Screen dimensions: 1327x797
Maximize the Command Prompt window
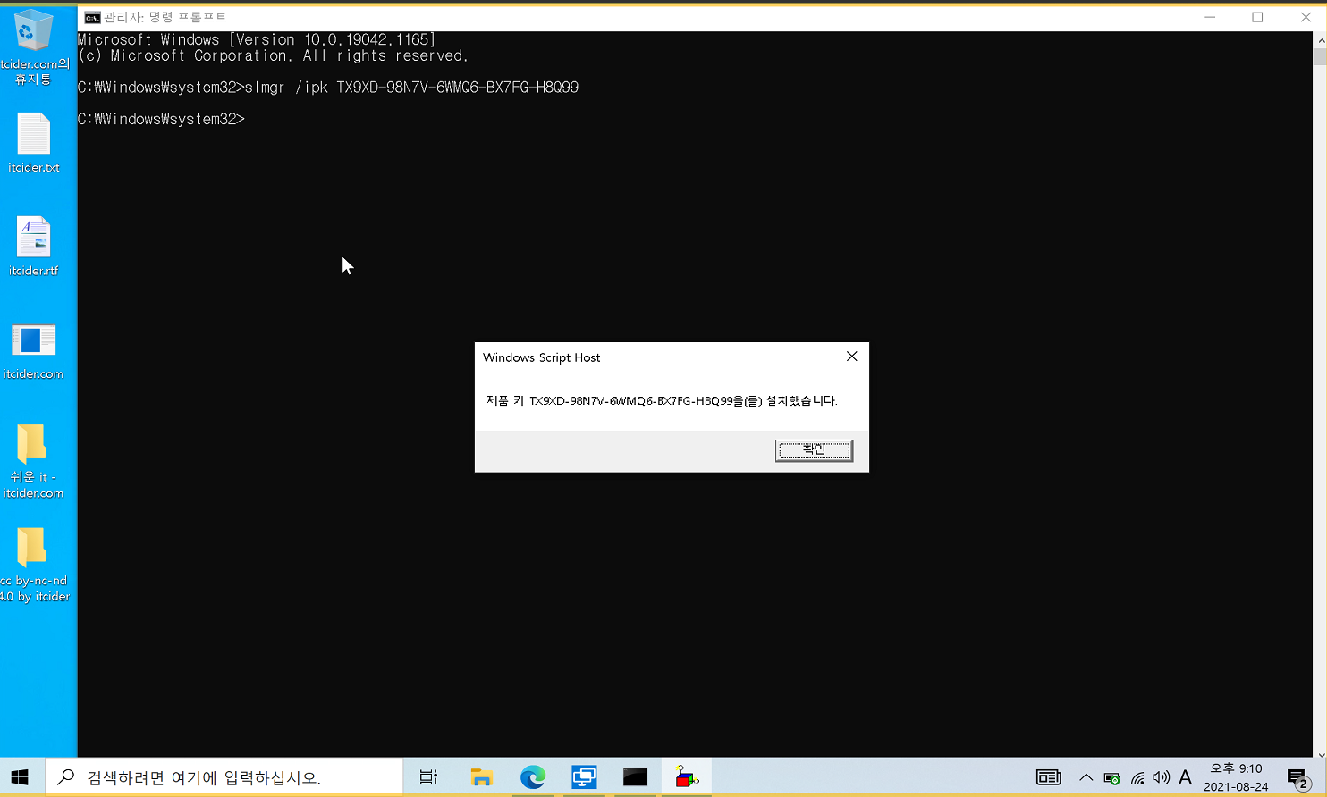1257,17
